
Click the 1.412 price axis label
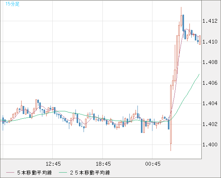point(210,21)
